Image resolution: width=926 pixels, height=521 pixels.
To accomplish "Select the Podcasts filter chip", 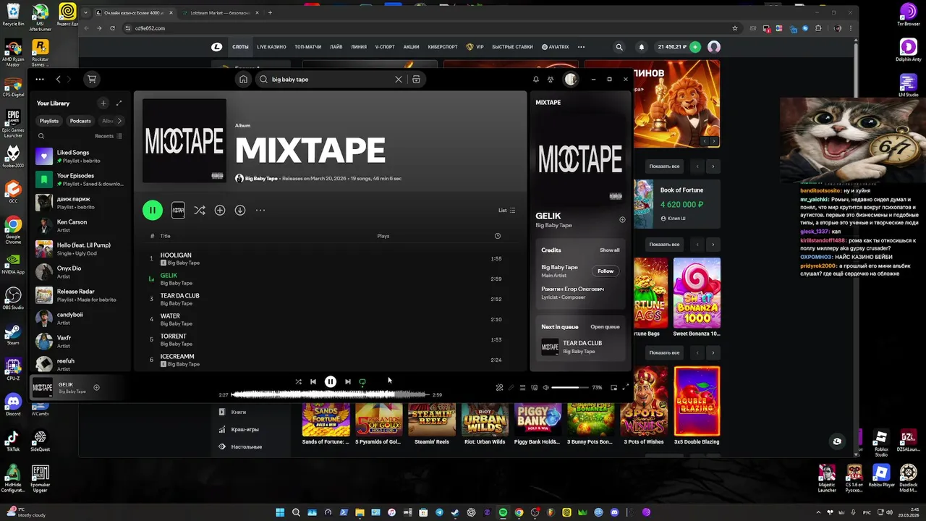I will (x=80, y=121).
